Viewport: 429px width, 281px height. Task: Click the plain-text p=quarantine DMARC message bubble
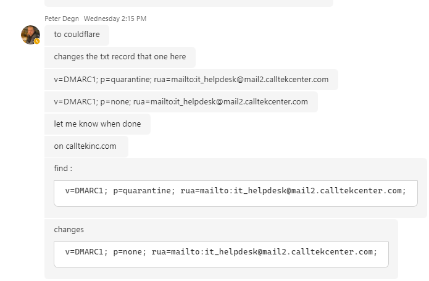pyautogui.click(x=191, y=80)
